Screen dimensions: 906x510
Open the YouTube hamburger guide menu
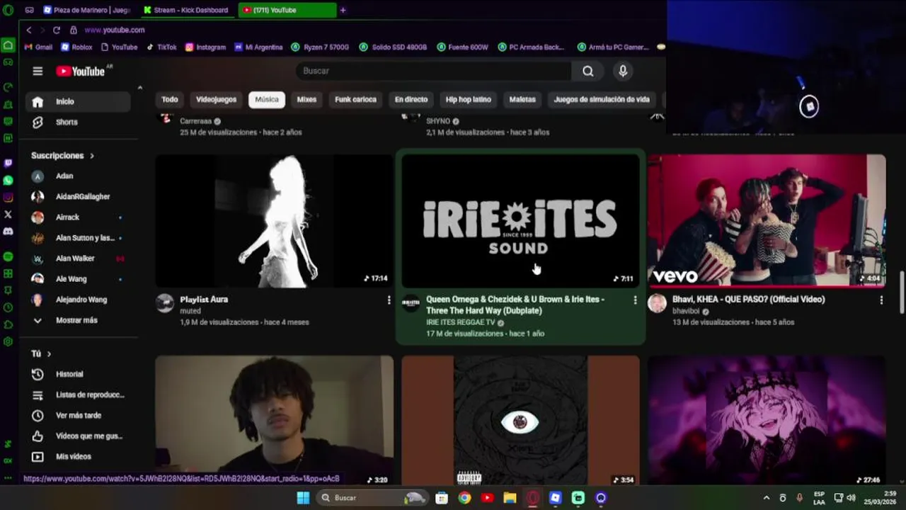pos(38,71)
